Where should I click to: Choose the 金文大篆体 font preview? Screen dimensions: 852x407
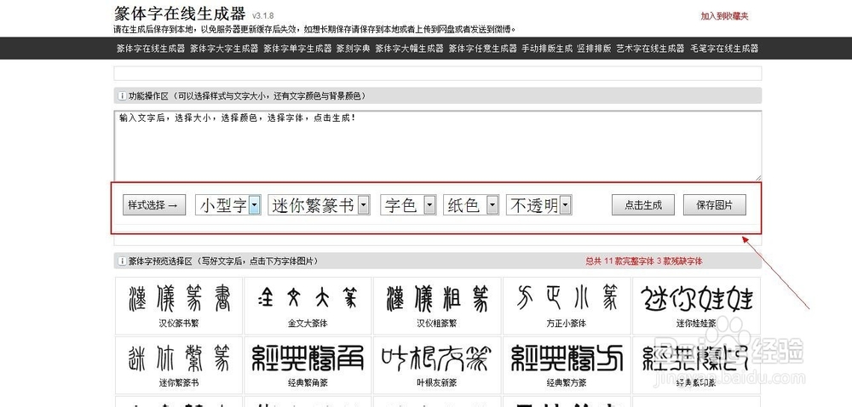tap(308, 306)
